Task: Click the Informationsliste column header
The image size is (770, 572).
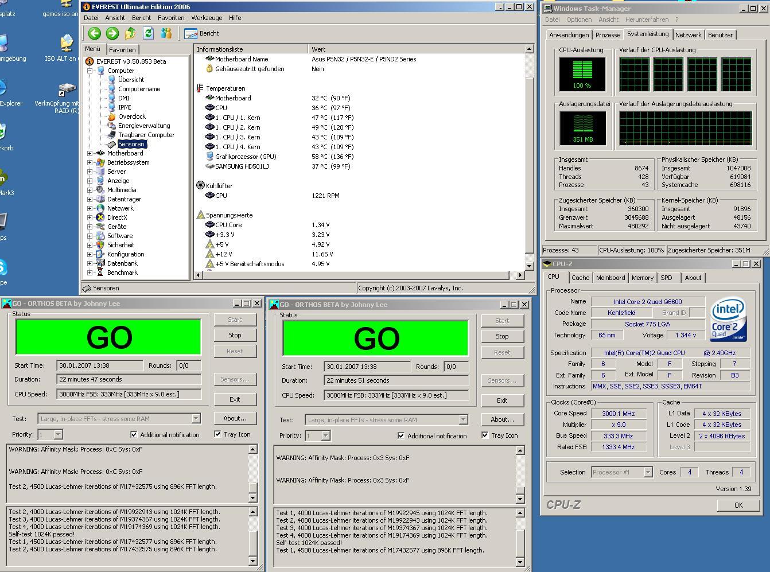Action: [251, 49]
